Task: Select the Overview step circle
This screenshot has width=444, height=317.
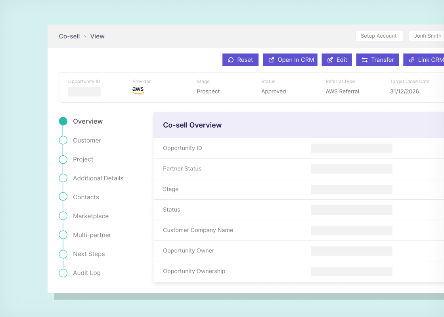Action: pos(63,121)
